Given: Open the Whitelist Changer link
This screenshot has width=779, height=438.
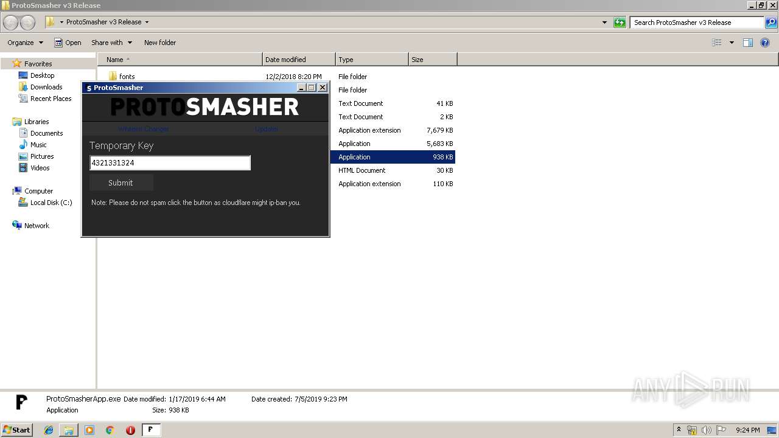Looking at the screenshot, I should point(144,129).
